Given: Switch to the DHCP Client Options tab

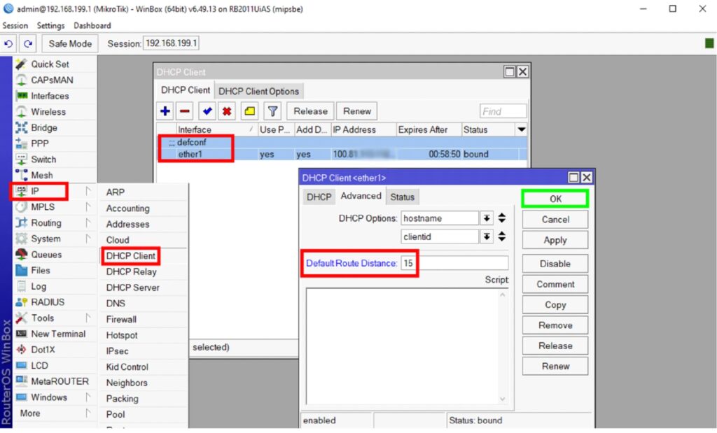Looking at the screenshot, I should pos(258,91).
